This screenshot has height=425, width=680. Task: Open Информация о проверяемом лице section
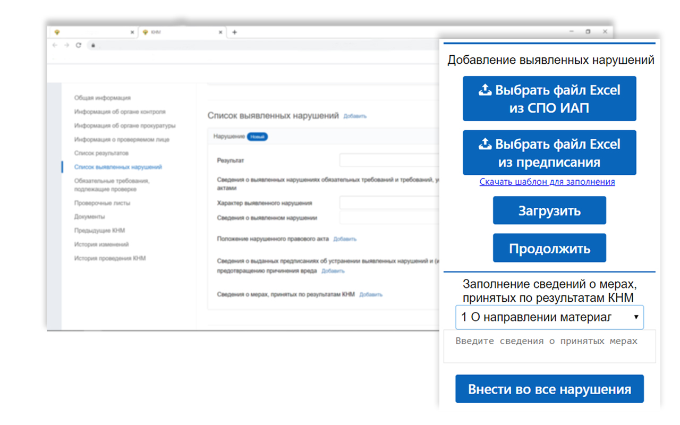click(122, 139)
